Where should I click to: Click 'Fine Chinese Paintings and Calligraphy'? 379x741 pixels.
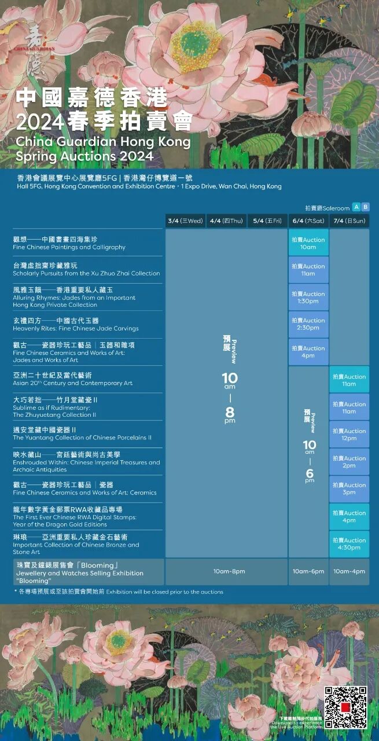coord(69,247)
